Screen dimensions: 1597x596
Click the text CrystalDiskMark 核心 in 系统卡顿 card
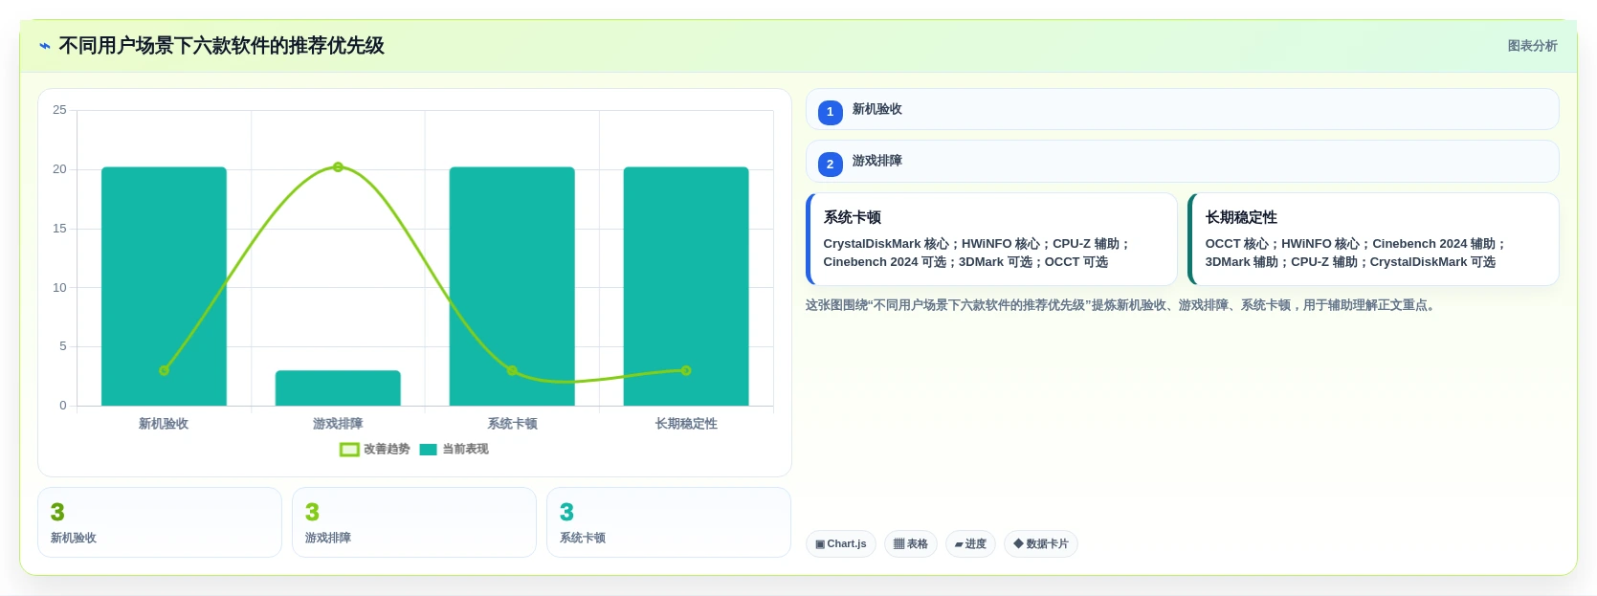[x=886, y=244]
